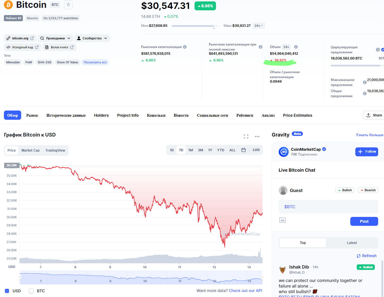Open the chart three-dots more menu
The image size is (384, 297).
pyautogui.click(x=257, y=136)
